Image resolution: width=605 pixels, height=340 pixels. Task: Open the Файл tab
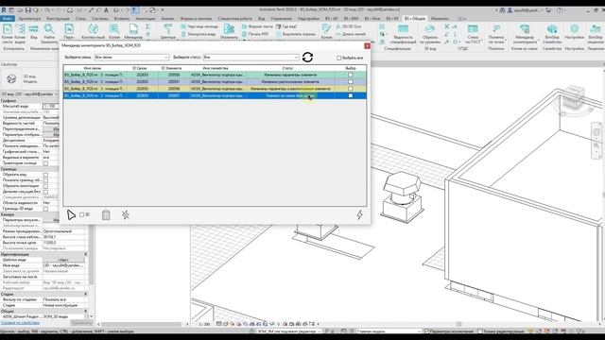click(8, 19)
